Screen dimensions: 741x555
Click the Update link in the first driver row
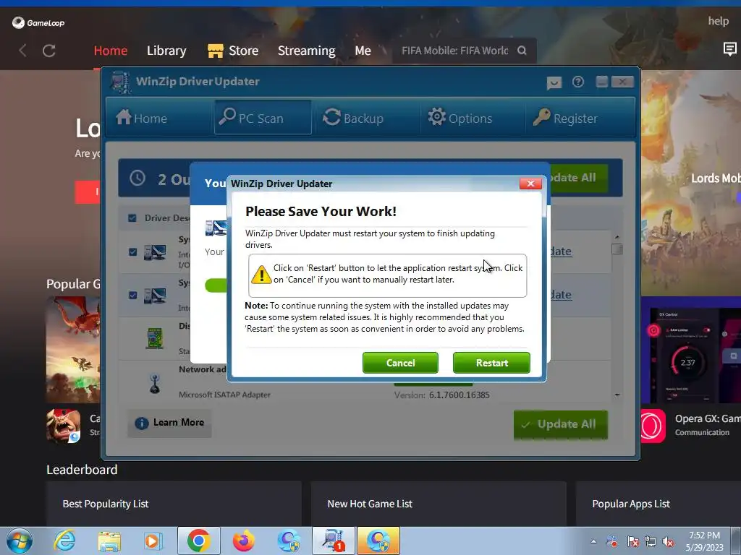click(561, 251)
